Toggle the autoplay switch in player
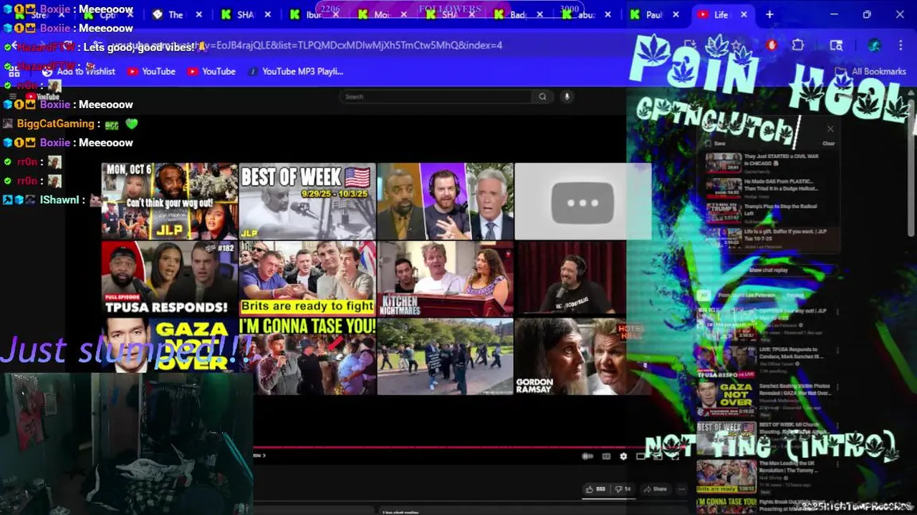Image resolution: width=917 pixels, height=515 pixels. [x=587, y=456]
